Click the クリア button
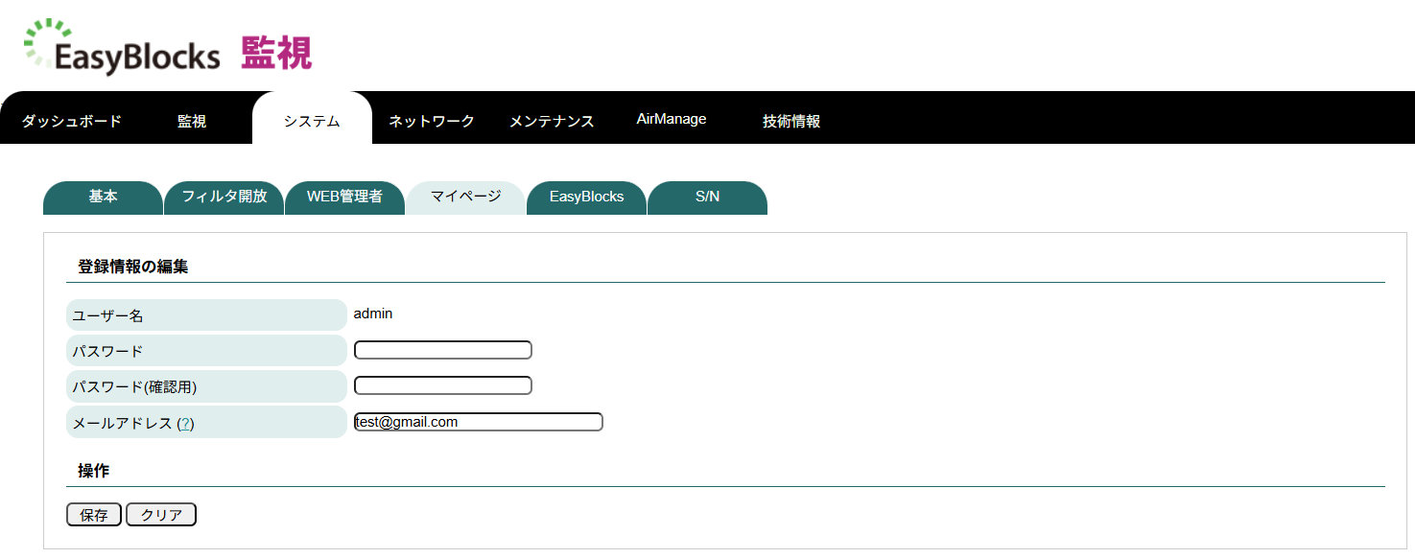The image size is (1415, 558). coord(160,514)
